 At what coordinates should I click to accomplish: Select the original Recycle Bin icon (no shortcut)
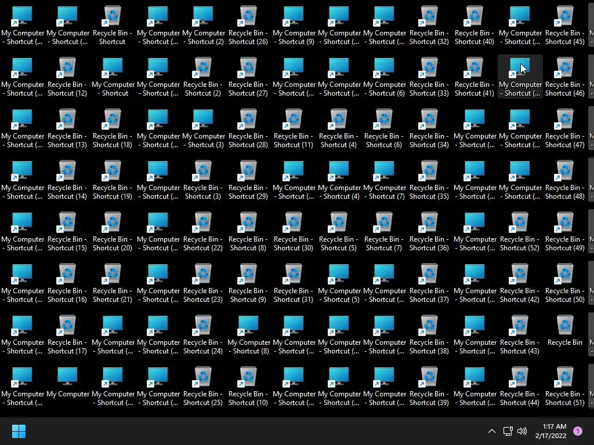pyautogui.click(x=565, y=330)
